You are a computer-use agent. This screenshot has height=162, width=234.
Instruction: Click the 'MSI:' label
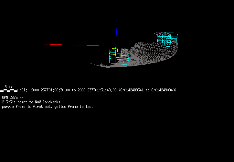[23, 90]
